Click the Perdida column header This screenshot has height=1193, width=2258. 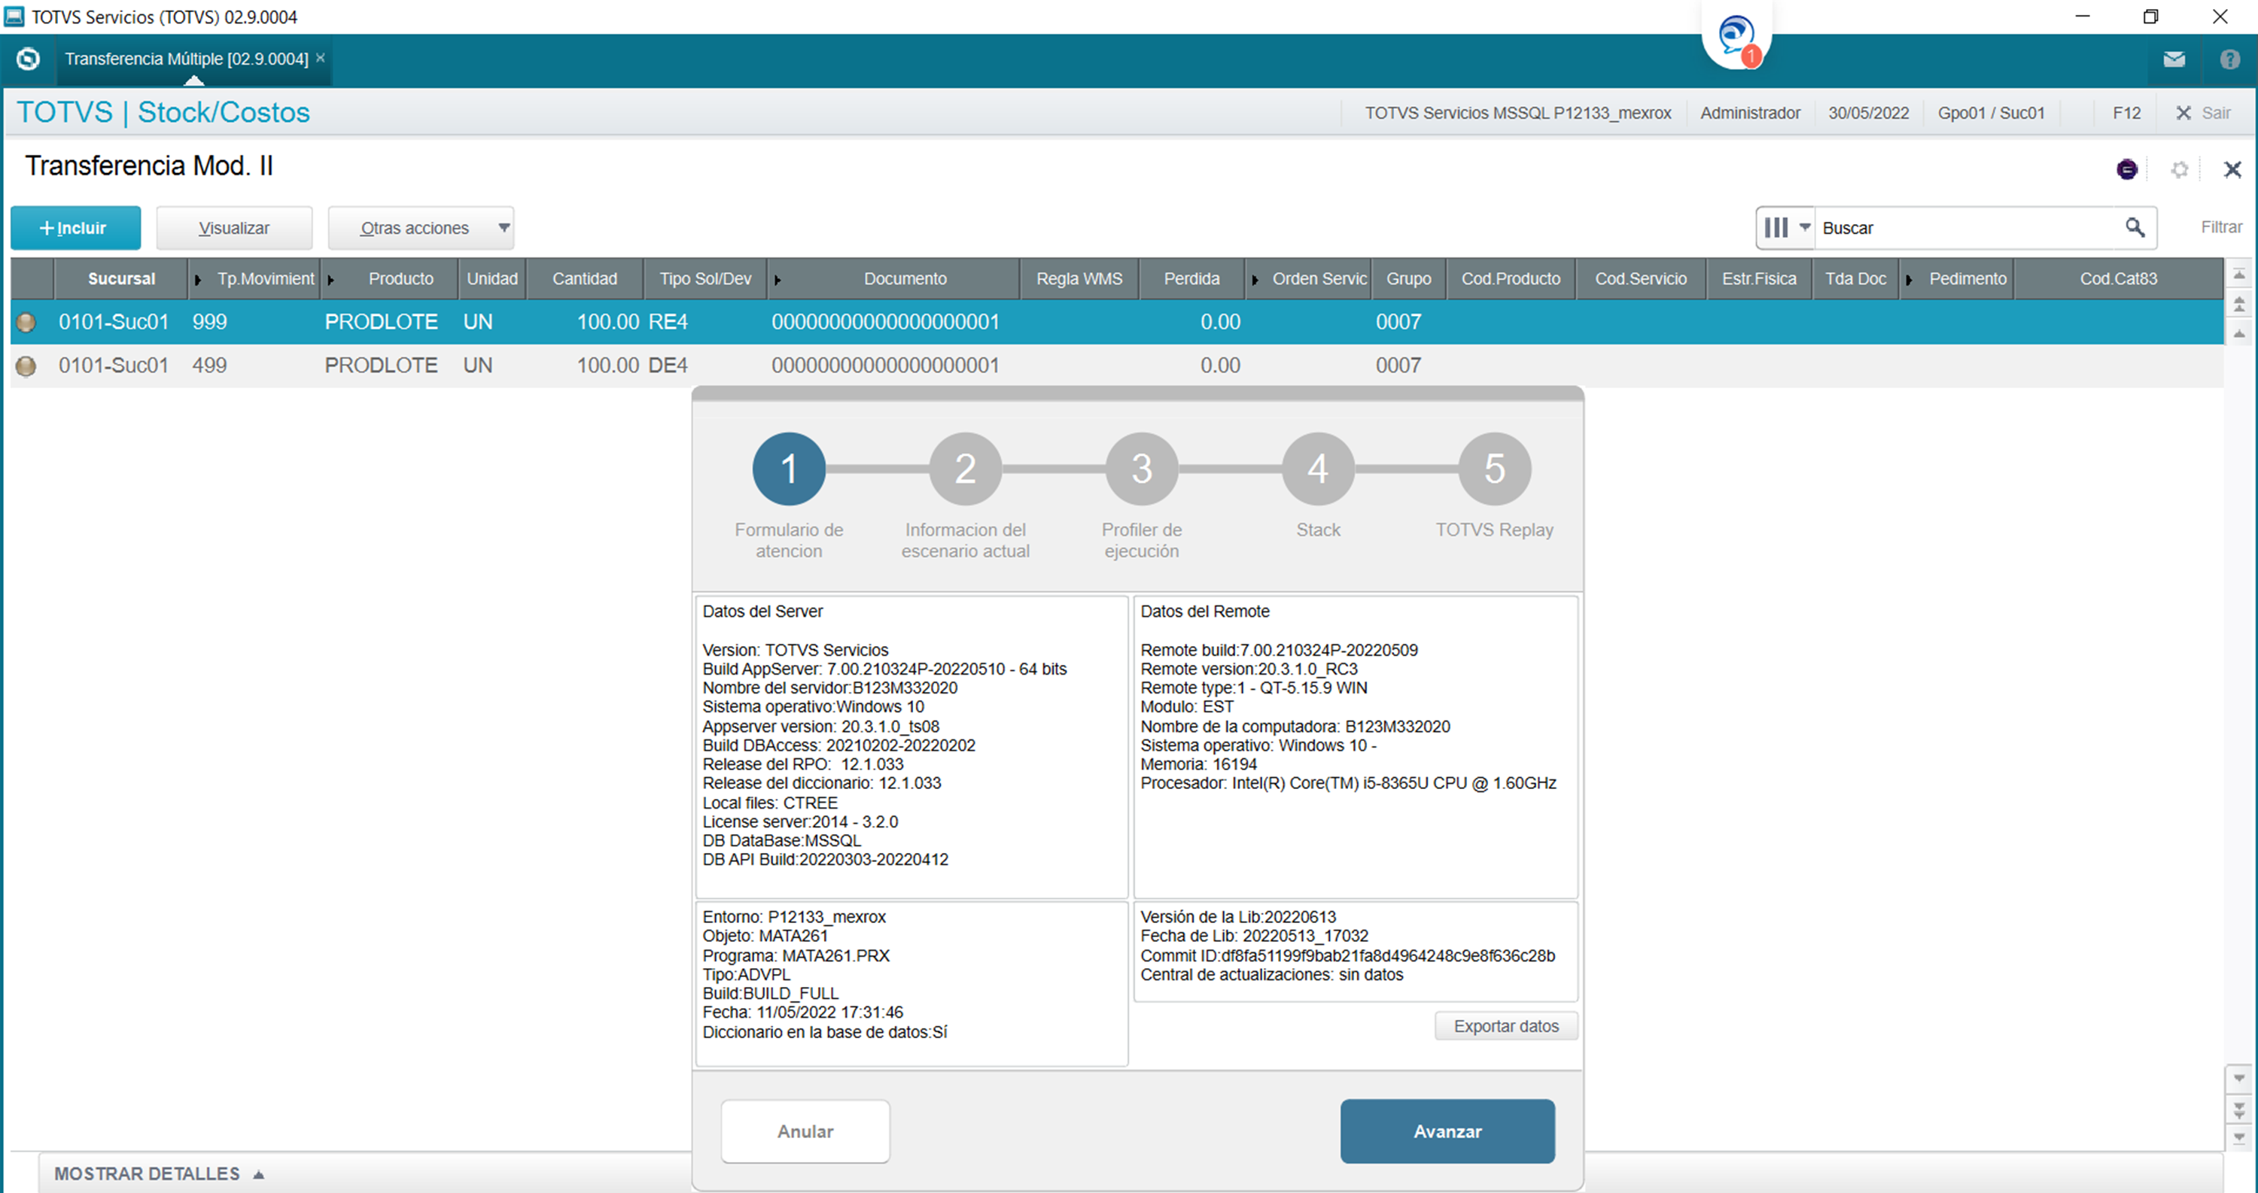click(x=1191, y=279)
